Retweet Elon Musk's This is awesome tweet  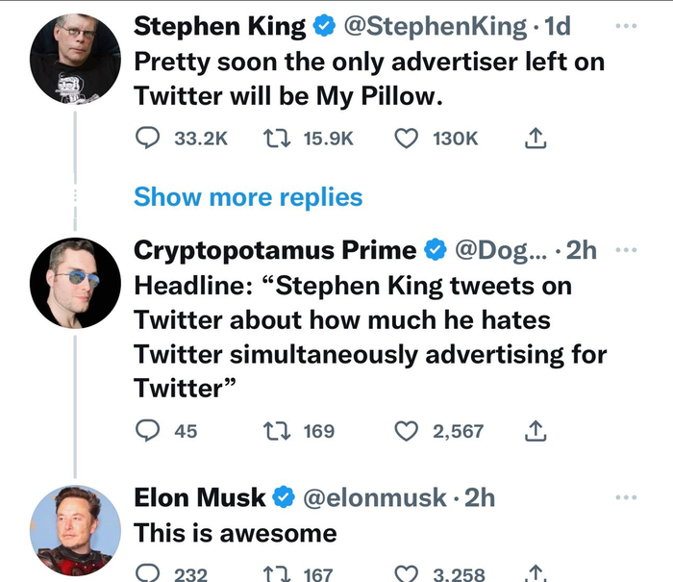[x=274, y=573]
